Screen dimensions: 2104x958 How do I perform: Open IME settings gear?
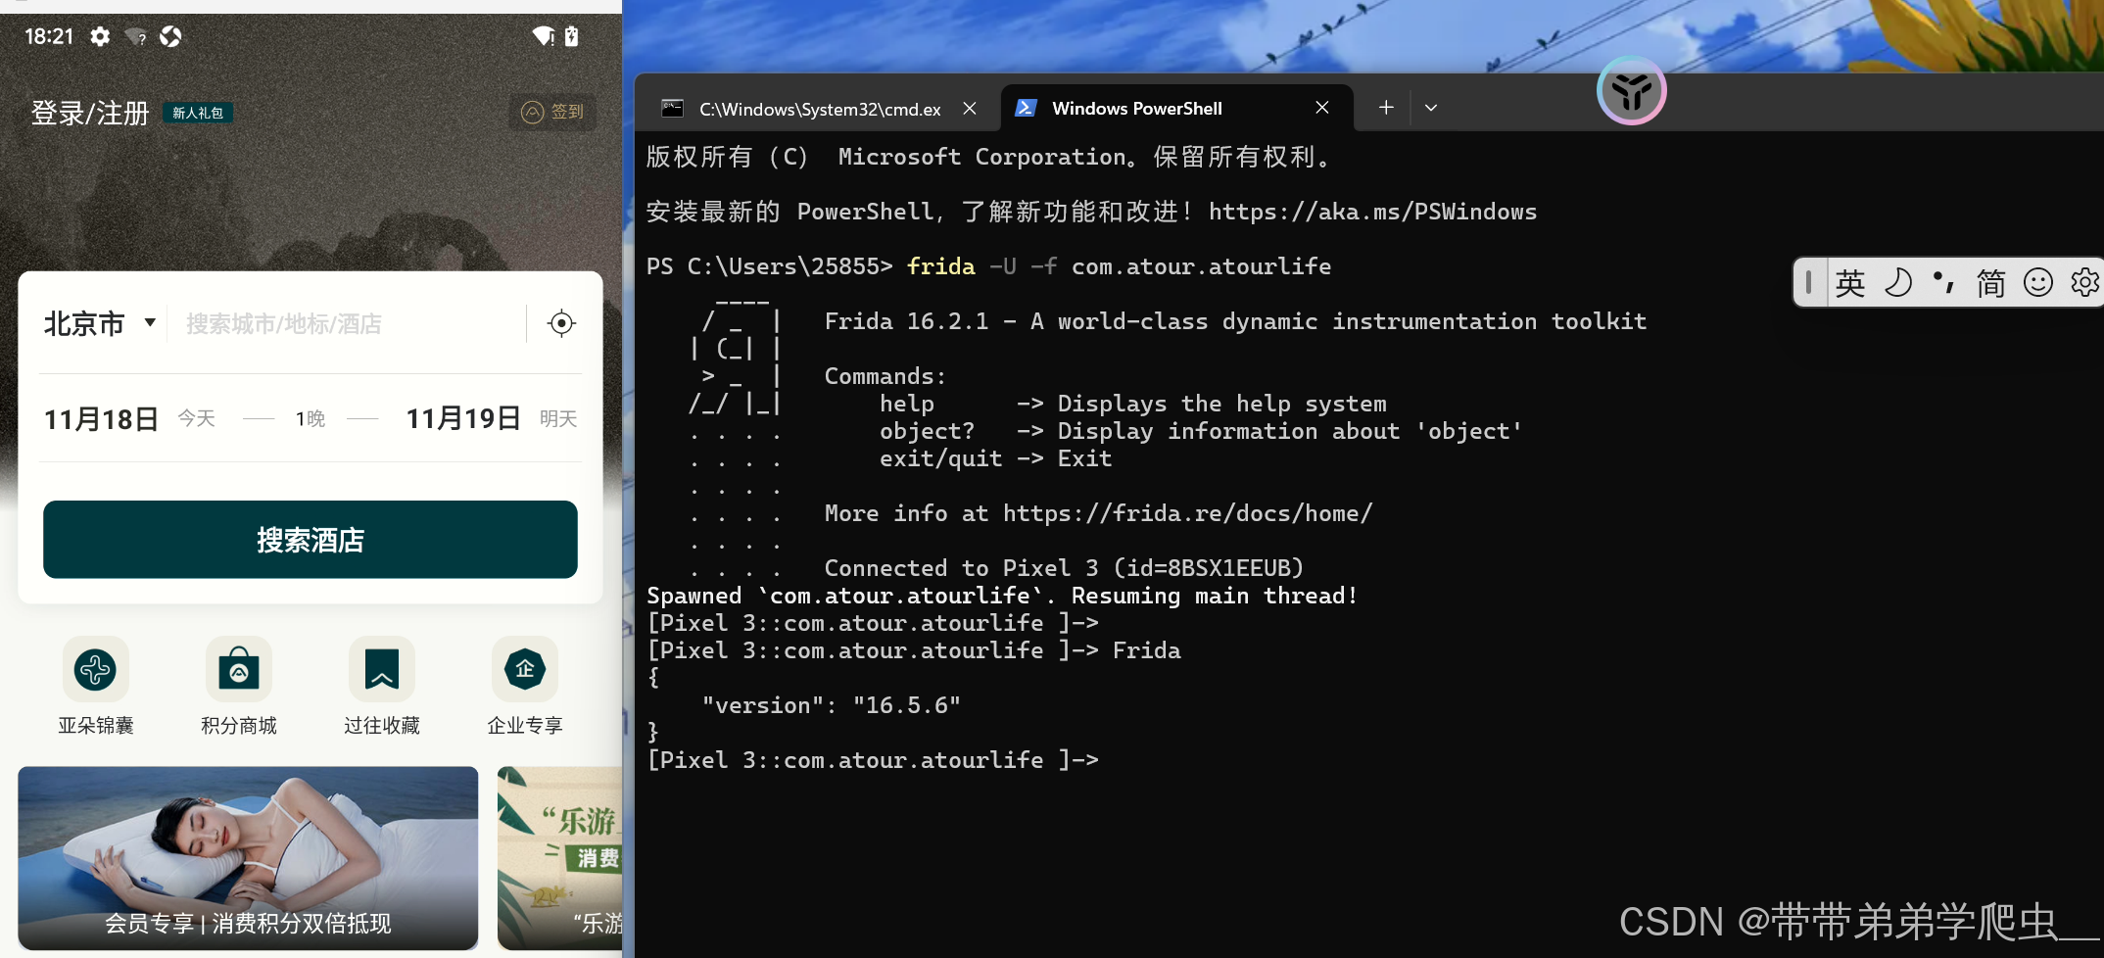tap(2084, 283)
